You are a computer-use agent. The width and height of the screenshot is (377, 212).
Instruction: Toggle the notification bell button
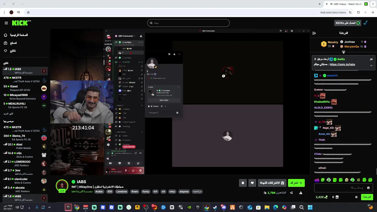[243, 183]
